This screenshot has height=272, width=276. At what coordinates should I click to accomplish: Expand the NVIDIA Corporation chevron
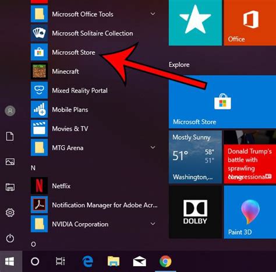[153, 224]
